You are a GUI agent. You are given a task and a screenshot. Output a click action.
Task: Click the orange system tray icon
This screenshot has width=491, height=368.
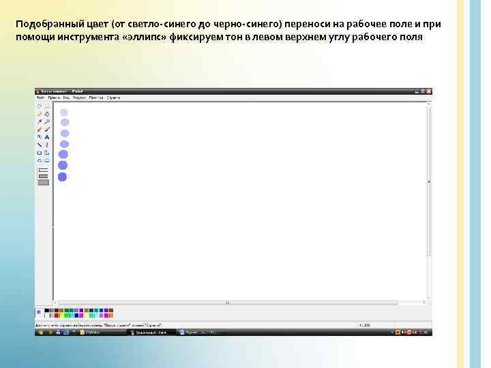click(398, 333)
